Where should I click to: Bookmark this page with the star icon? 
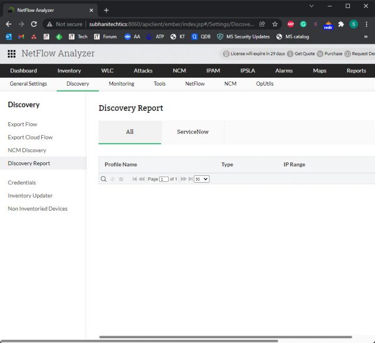coord(275,24)
